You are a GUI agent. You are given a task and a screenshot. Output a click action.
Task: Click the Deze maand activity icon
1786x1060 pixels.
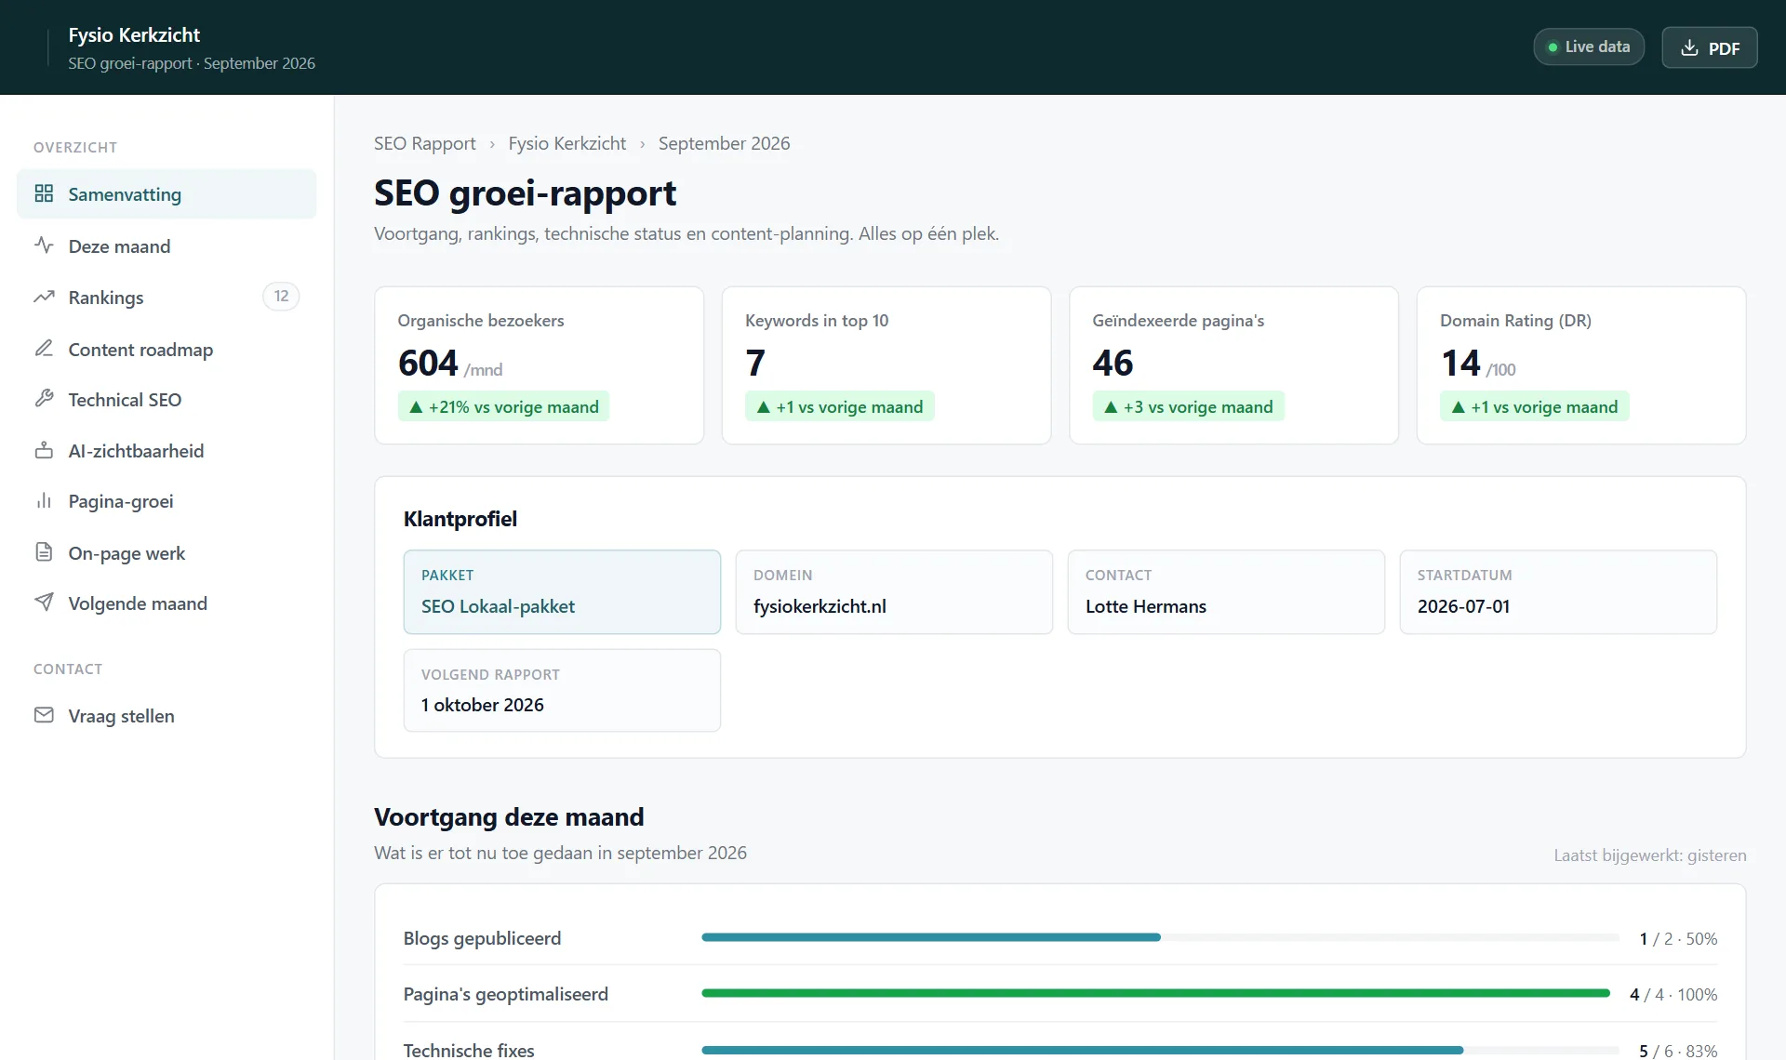point(44,245)
